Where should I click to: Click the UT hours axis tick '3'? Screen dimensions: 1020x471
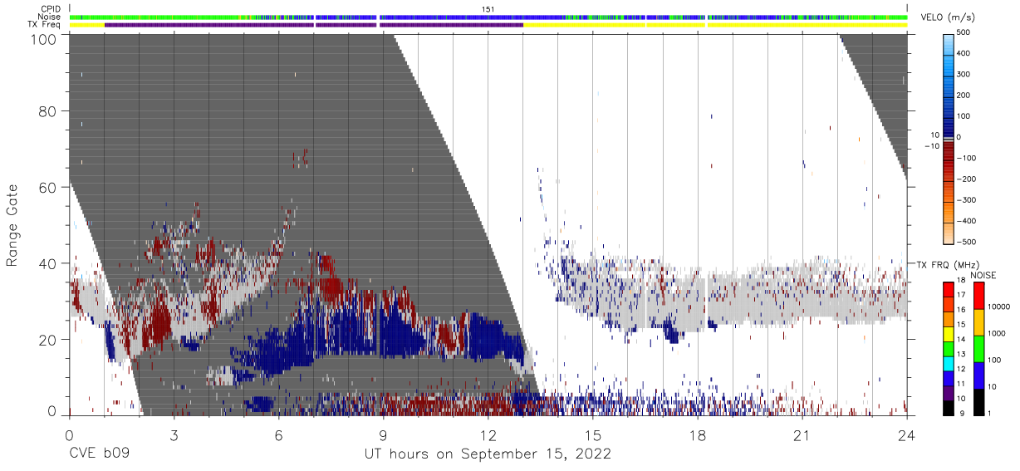pyautogui.click(x=174, y=435)
